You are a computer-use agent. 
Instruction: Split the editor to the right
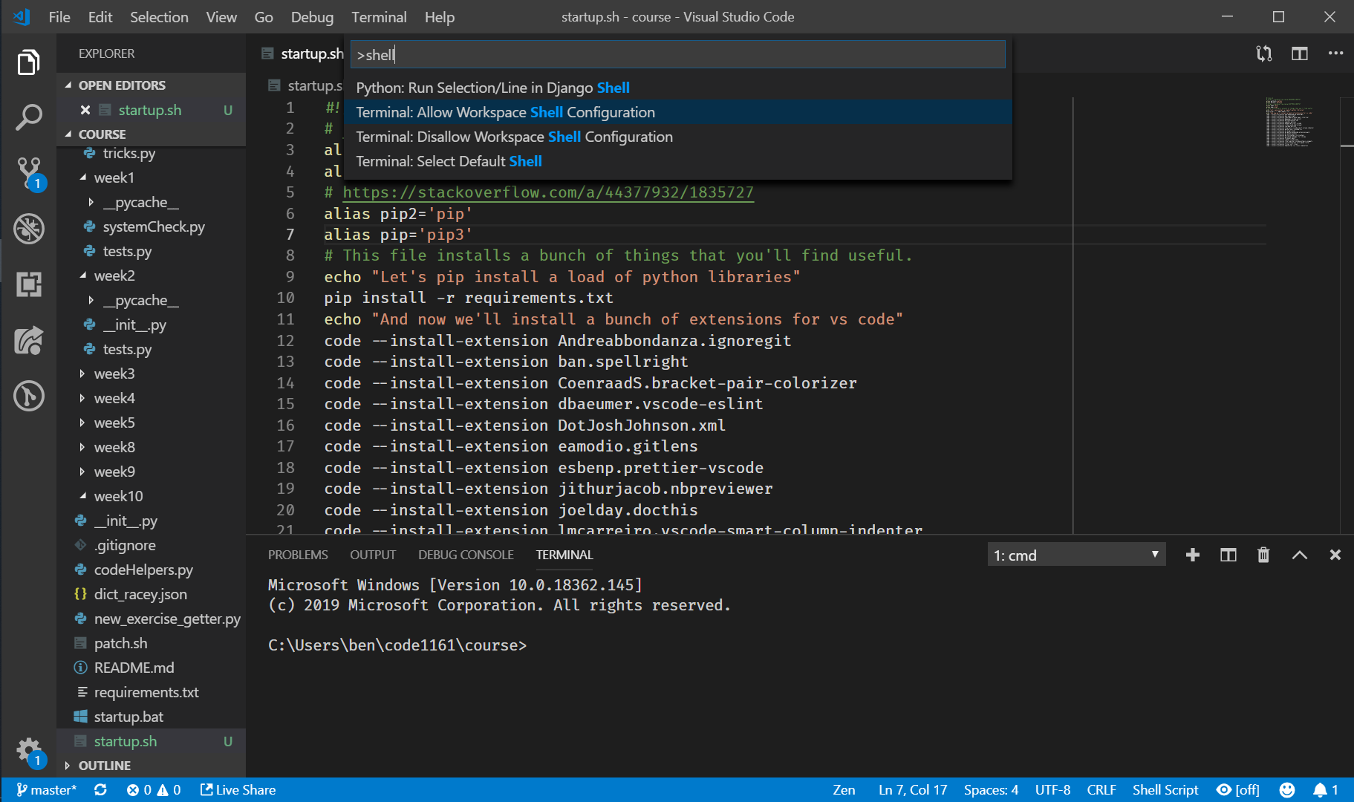tap(1299, 53)
